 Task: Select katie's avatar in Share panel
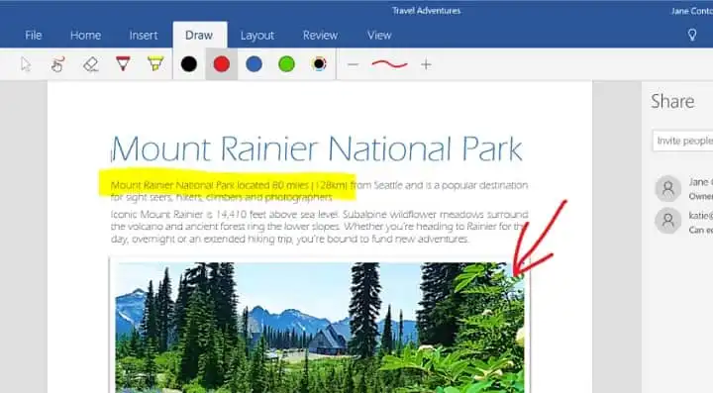(668, 221)
